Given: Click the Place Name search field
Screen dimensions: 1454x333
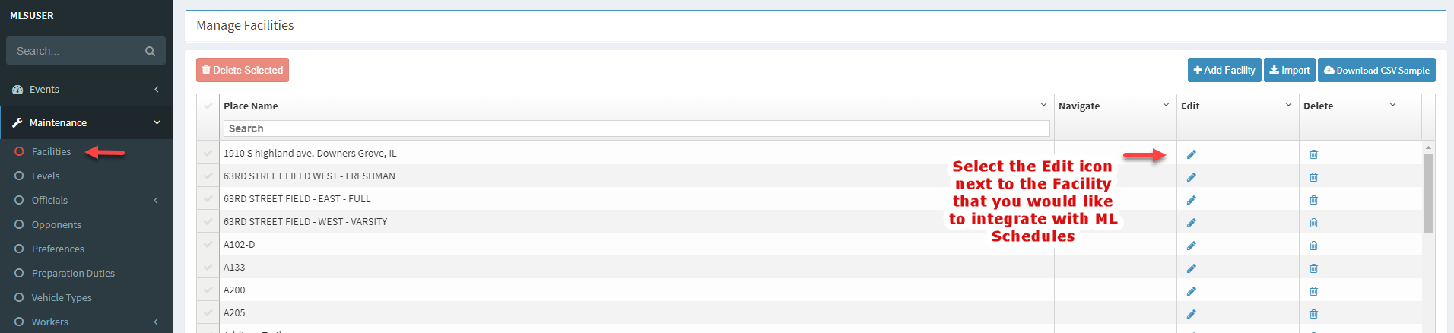Looking at the screenshot, I should (x=637, y=128).
